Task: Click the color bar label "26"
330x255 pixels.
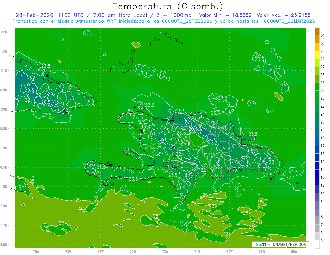Action: (x=323, y=75)
